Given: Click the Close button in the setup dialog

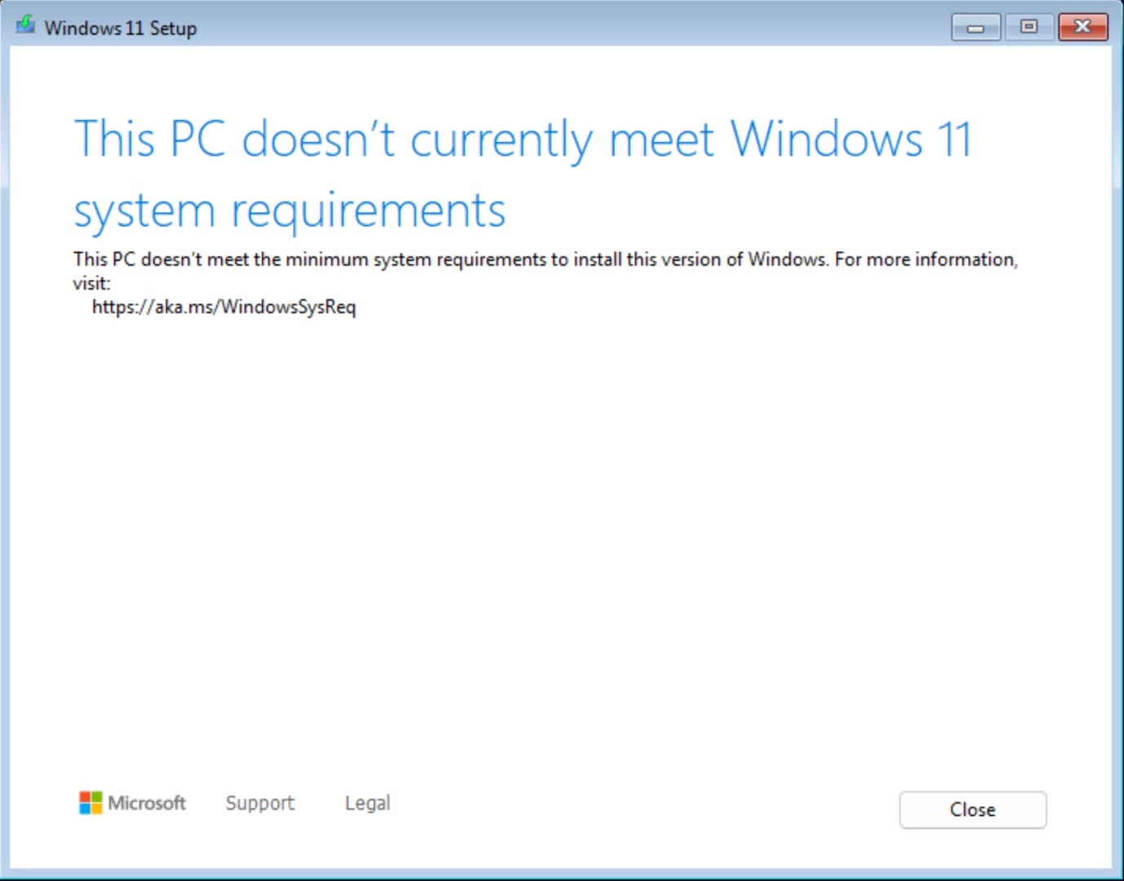Looking at the screenshot, I should click(x=972, y=809).
